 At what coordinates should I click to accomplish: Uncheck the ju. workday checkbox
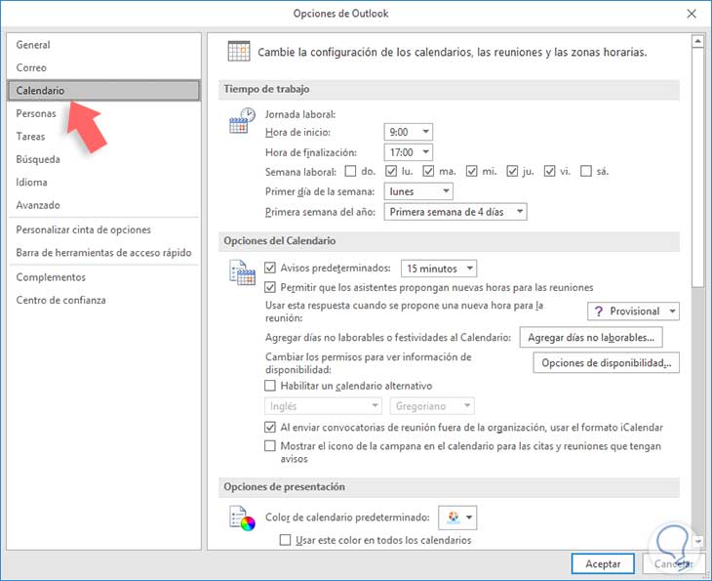click(512, 171)
